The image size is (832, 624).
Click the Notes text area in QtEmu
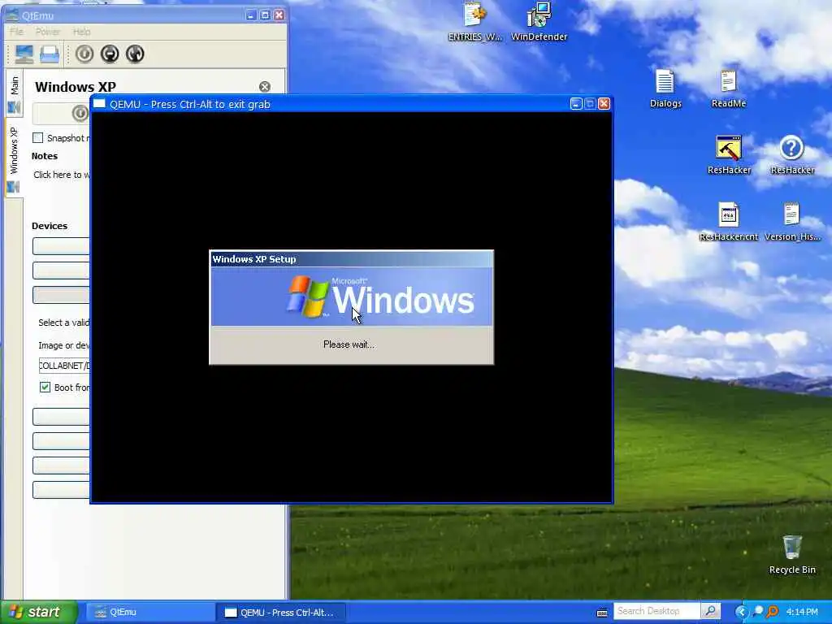(61, 175)
